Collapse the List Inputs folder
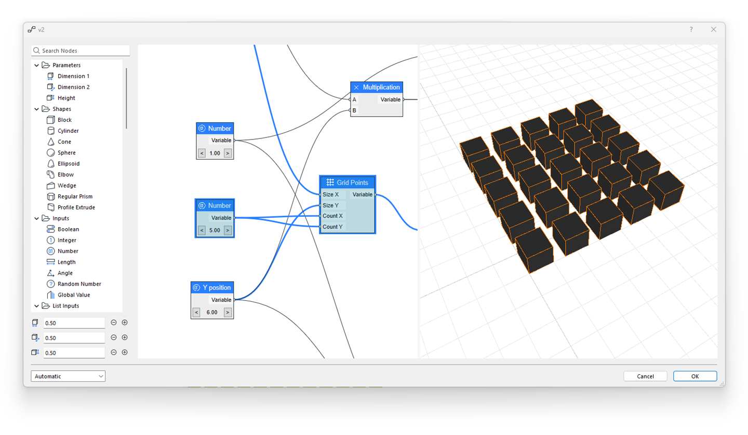Viewport: 748px width, 435px height. click(x=36, y=306)
